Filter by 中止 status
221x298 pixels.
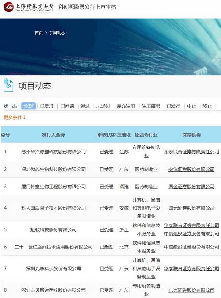(x=191, y=106)
